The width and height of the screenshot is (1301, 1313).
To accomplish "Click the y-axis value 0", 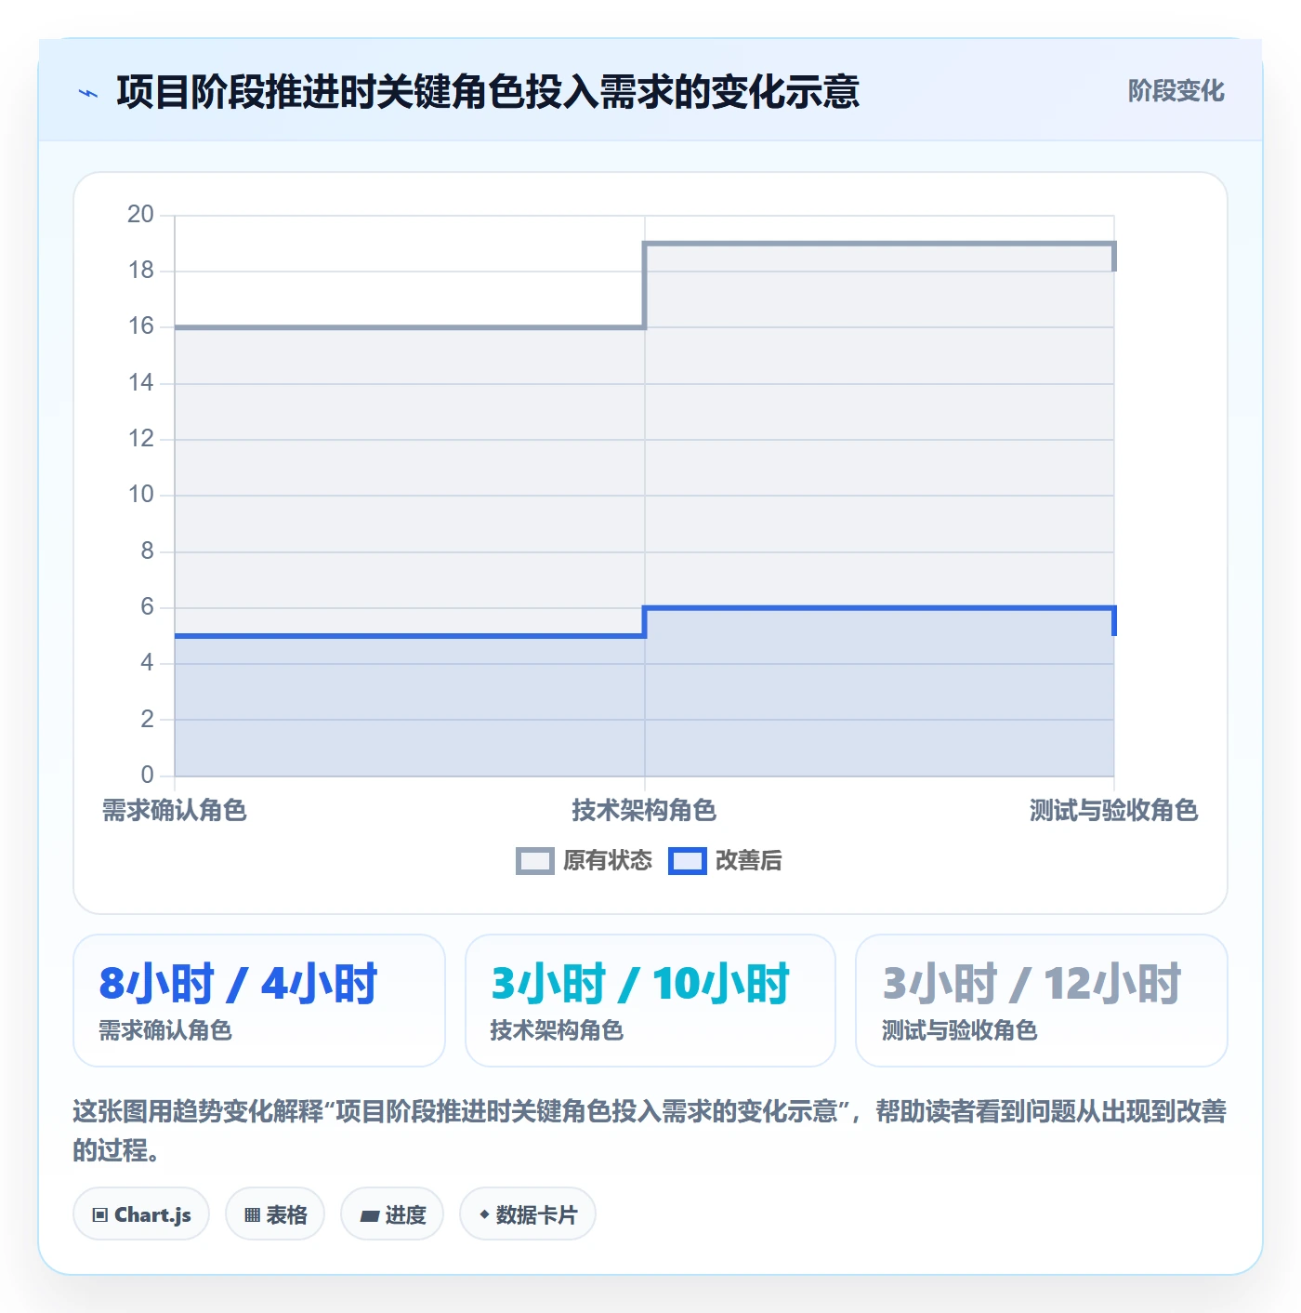I will tap(147, 775).
